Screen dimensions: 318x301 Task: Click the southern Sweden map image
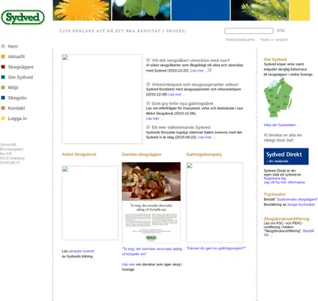(x=277, y=98)
